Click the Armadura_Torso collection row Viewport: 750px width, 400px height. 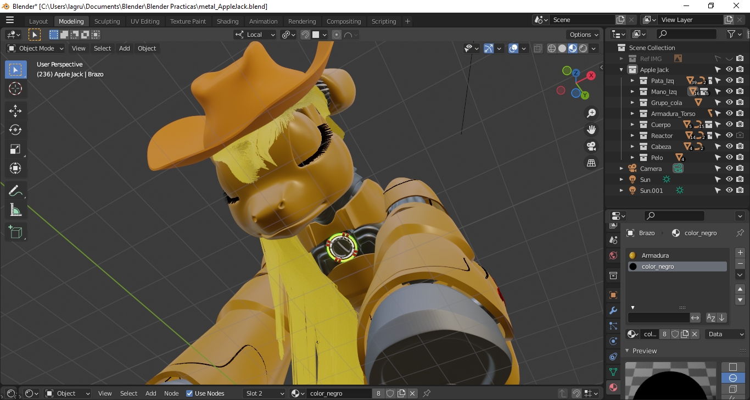click(673, 114)
